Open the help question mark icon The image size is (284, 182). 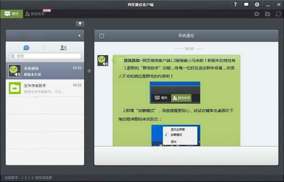pyautogui.click(x=235, y=5)
